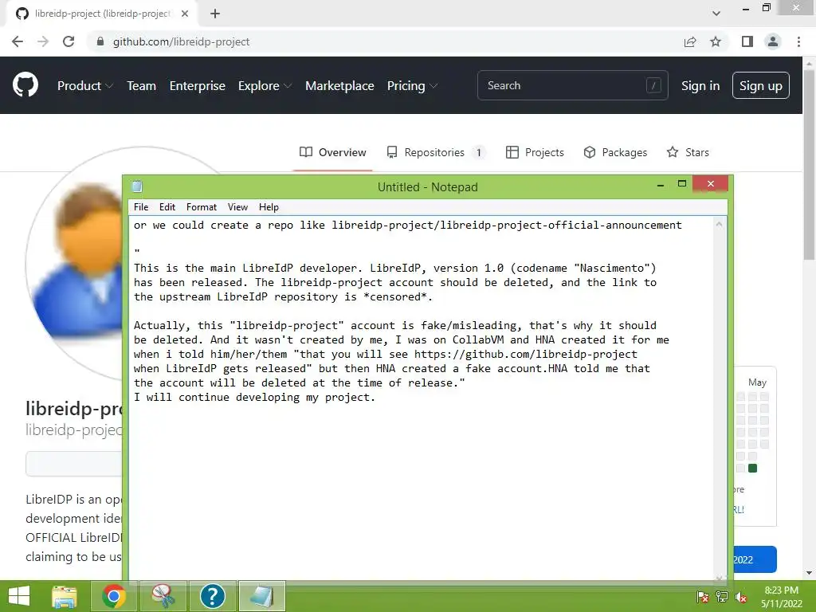Open Notepad Edit menu
The width and height of the screenshot is (816, 612).
pos(167,207)
